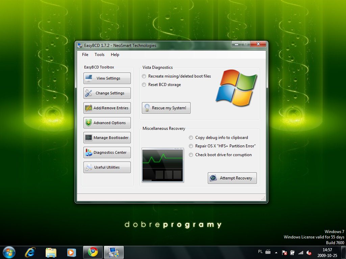
Task: Open Advanced Options section
Action: coord(107,123)
